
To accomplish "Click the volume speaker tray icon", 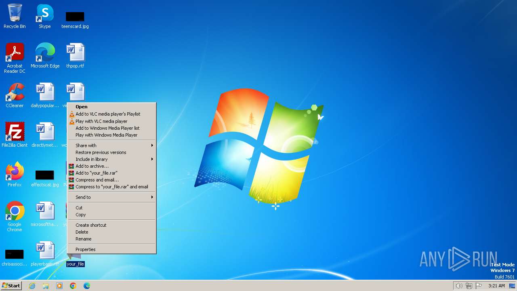I will tap(459, 286).
